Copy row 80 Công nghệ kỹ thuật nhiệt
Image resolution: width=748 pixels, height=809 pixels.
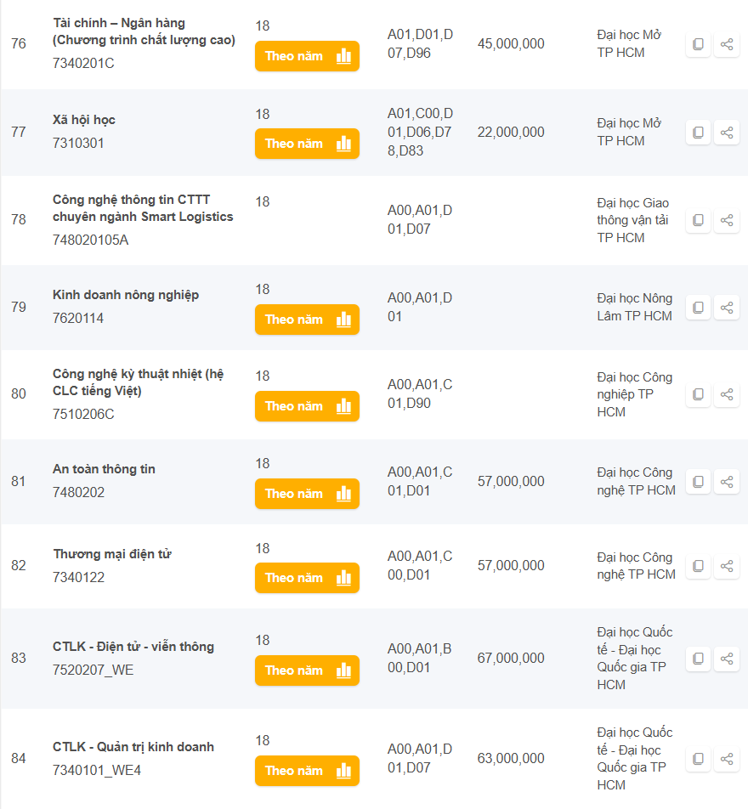tap(698, 394)
